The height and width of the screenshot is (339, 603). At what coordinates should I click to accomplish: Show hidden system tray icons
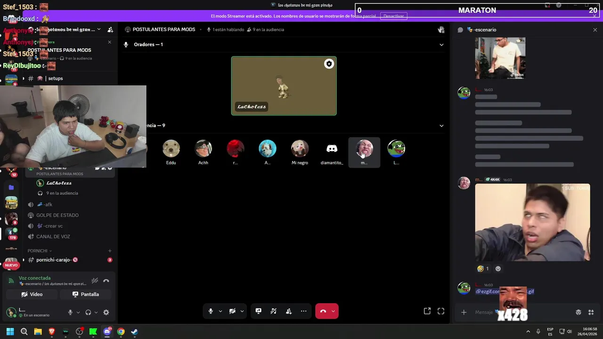pos(528,331)
